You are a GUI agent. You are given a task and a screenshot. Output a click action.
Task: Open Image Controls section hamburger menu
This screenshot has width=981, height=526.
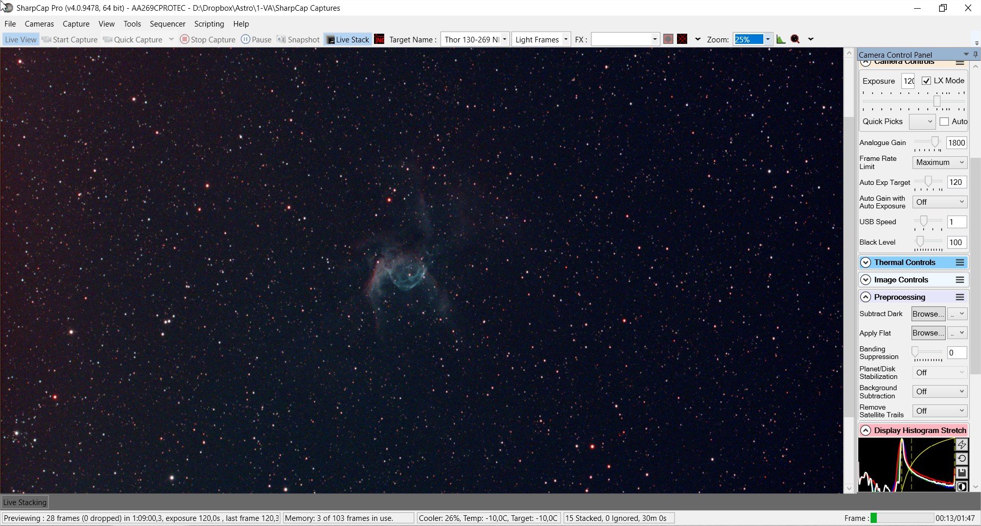click(960, 280)
